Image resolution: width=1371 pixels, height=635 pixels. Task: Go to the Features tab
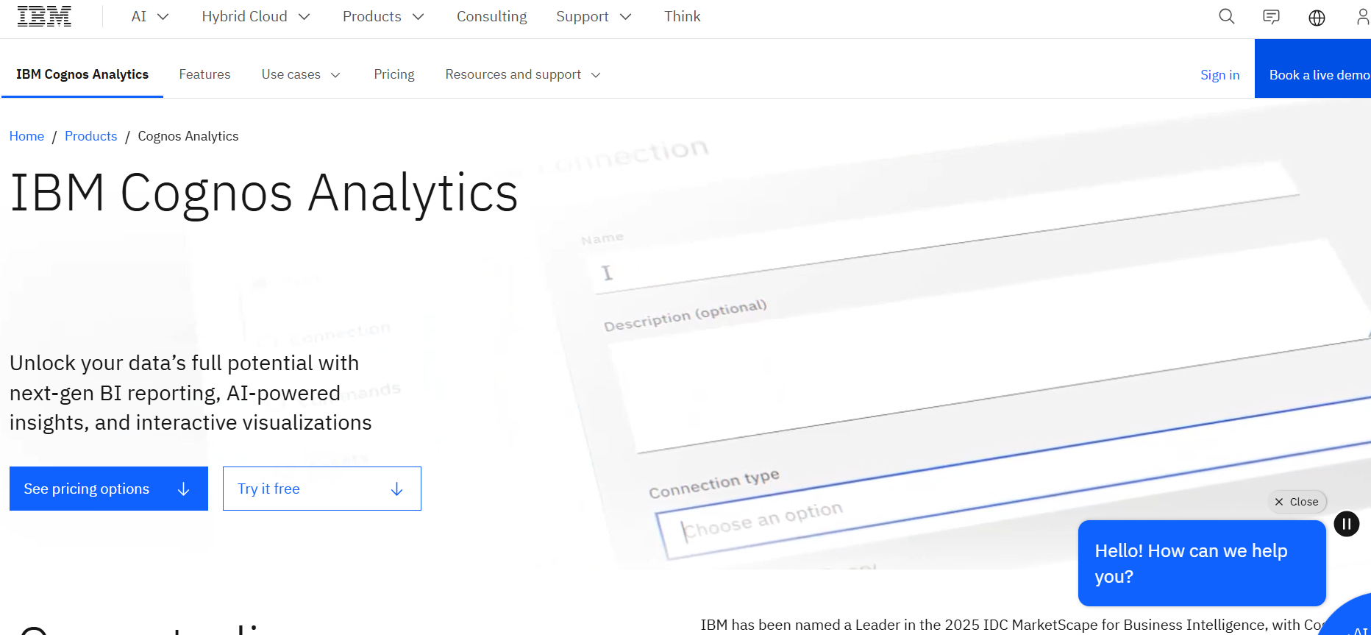click(204, 74)
